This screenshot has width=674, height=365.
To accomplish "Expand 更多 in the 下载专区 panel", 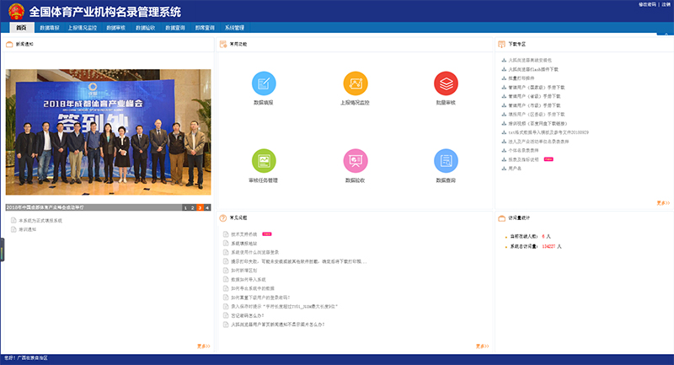I will [663, 202].
